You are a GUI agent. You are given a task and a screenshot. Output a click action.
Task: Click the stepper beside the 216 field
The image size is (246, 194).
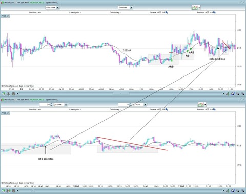[51, 104]
